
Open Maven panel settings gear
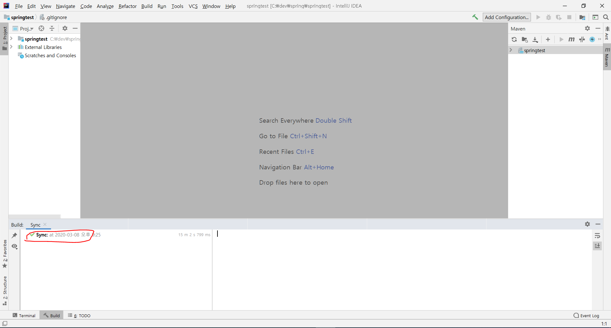pyautogui.click(x=587, y=28)
